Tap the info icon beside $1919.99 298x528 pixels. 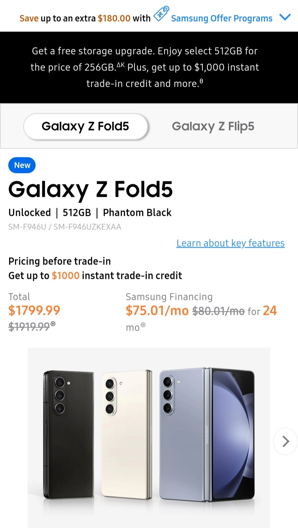(53, 324)
